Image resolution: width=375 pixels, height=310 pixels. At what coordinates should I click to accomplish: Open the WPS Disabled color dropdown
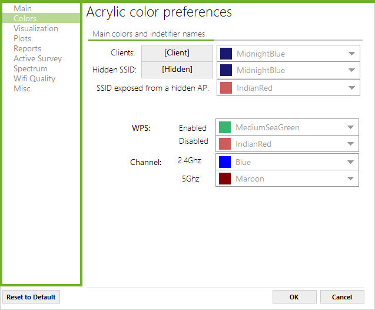click(350, 144)
